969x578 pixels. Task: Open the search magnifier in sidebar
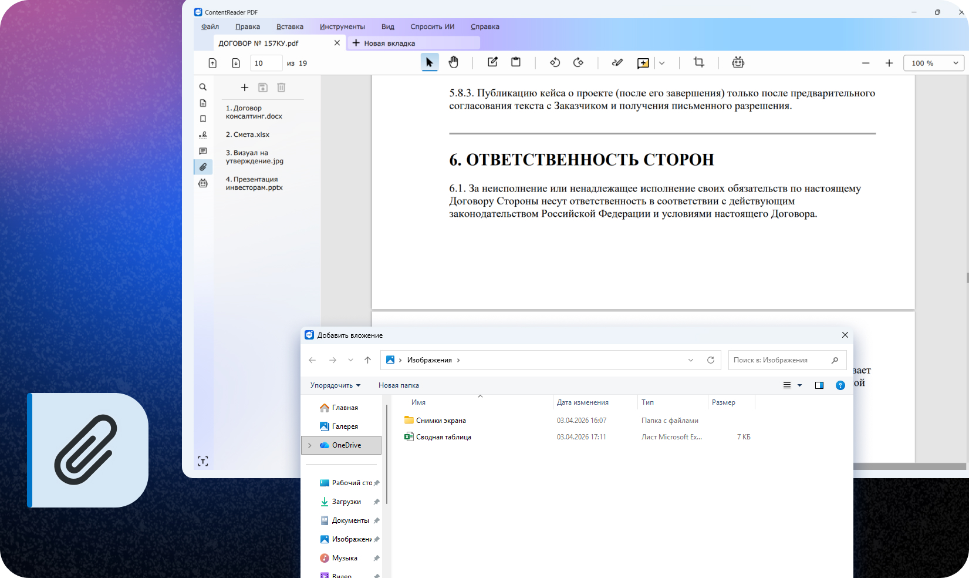point(203,87)
